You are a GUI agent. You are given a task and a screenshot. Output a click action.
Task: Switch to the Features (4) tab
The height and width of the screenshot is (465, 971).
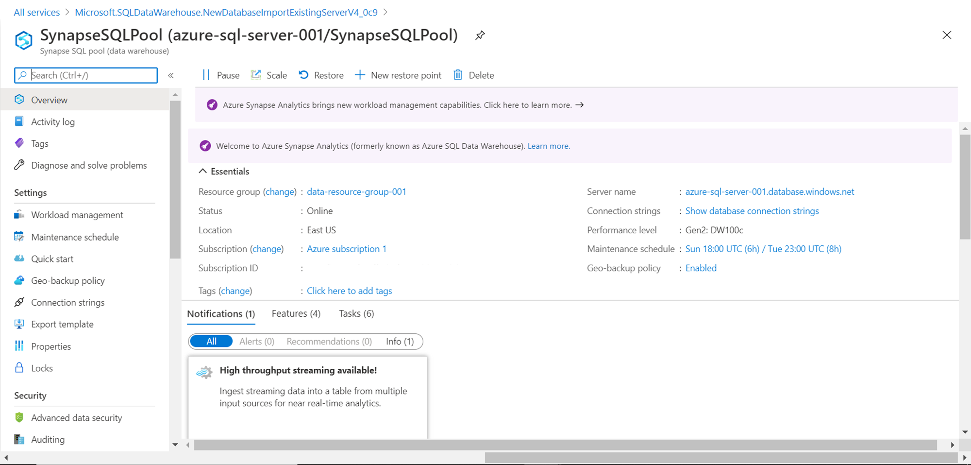(x=296, y=314)
